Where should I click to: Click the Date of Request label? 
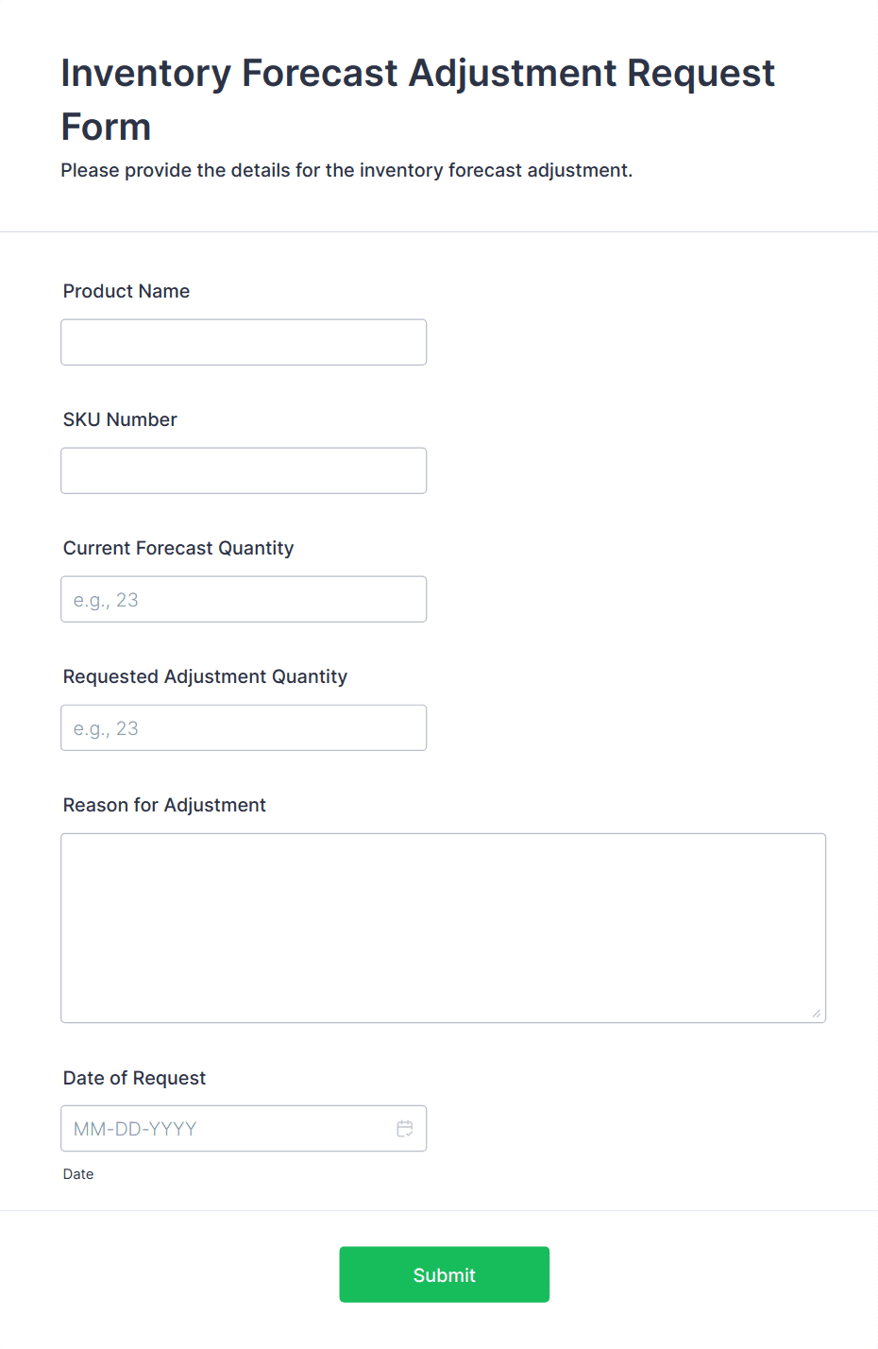tap(134, 1078)
